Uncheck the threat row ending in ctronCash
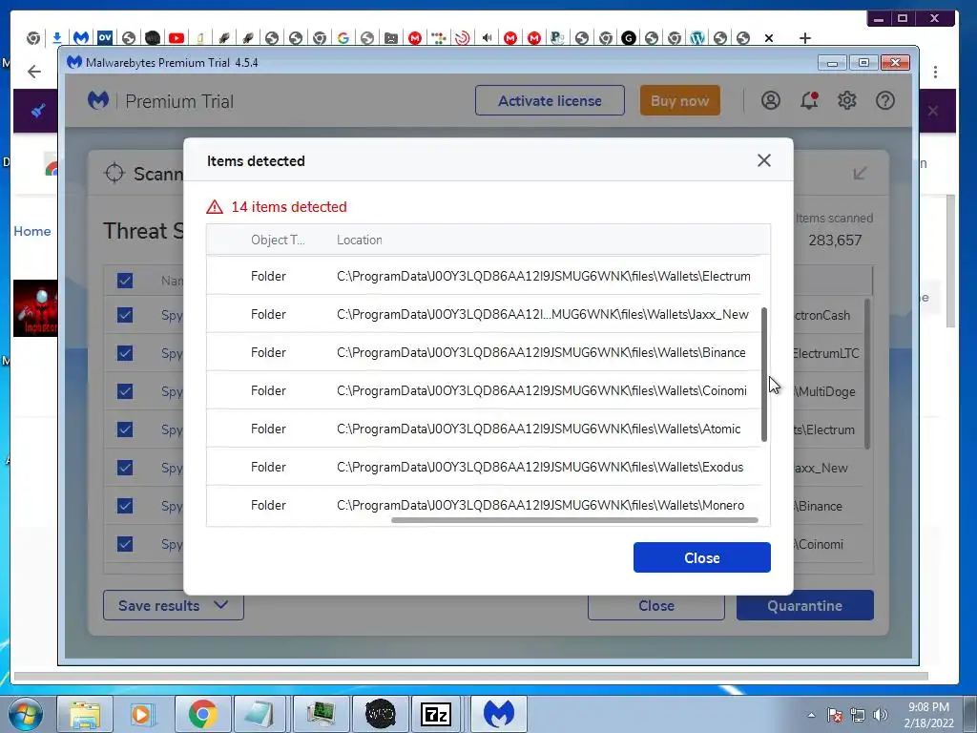 tap(125, 315)
